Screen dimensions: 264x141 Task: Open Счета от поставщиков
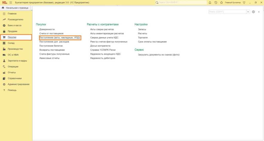point(51,33)
